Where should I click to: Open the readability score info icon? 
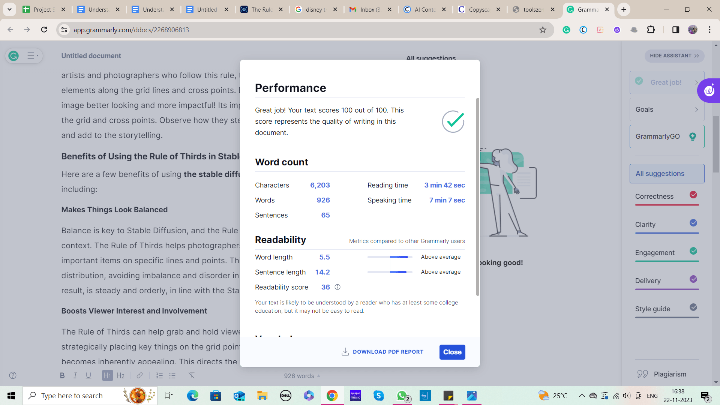tap(337, 287)
